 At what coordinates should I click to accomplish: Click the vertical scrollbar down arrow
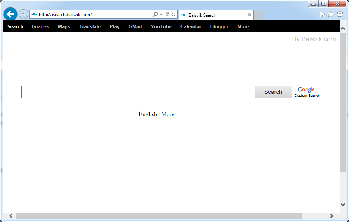(343, 204)
